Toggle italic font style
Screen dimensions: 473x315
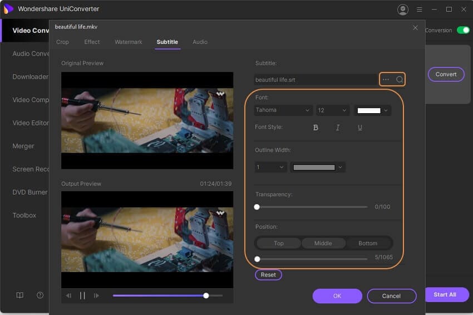[x=338, y=128]
